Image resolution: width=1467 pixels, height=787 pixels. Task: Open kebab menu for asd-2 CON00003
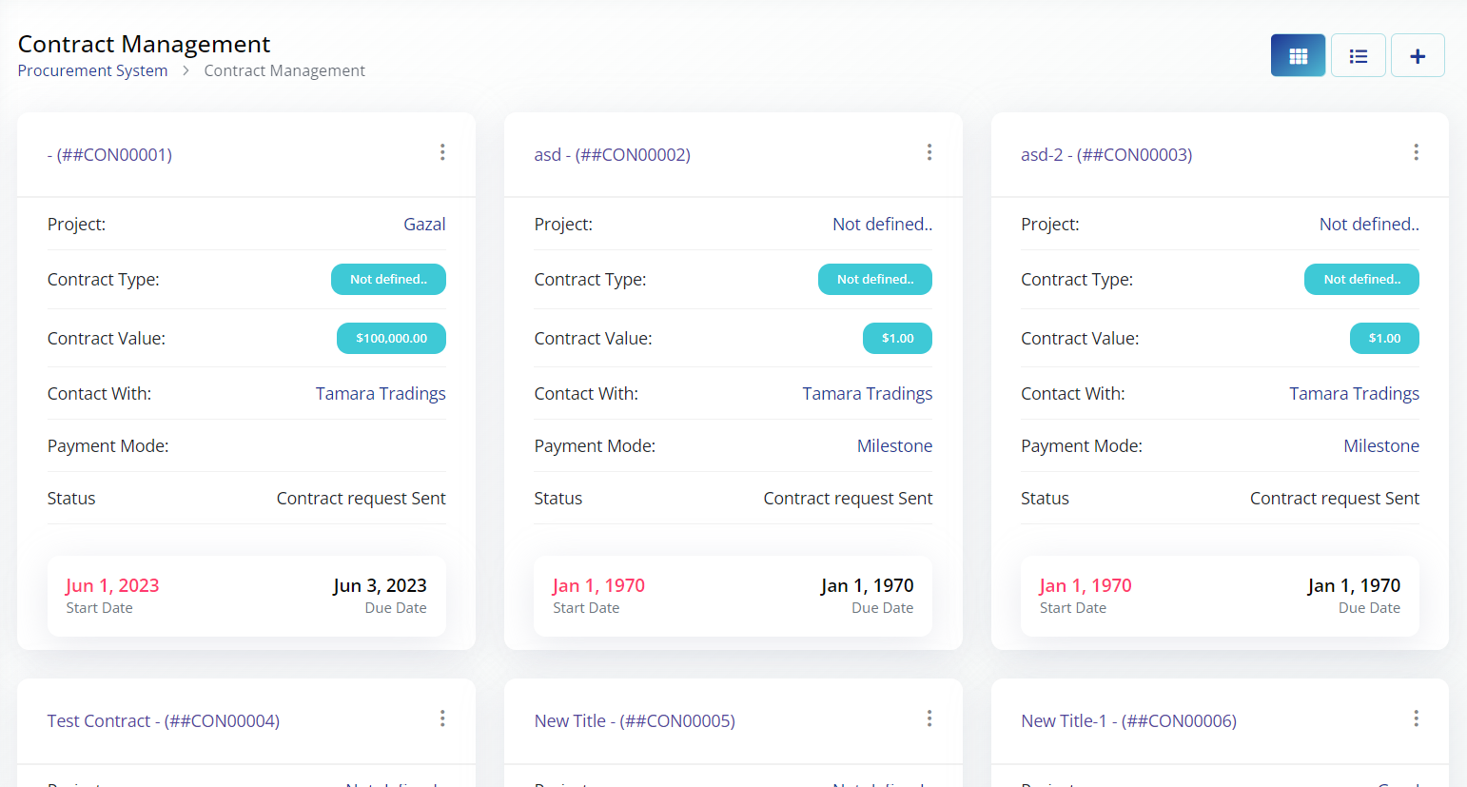(1416, 152)
